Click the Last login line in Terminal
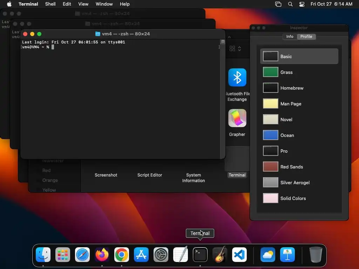Screen dimensions: 359x269 (x=74, y=42)
